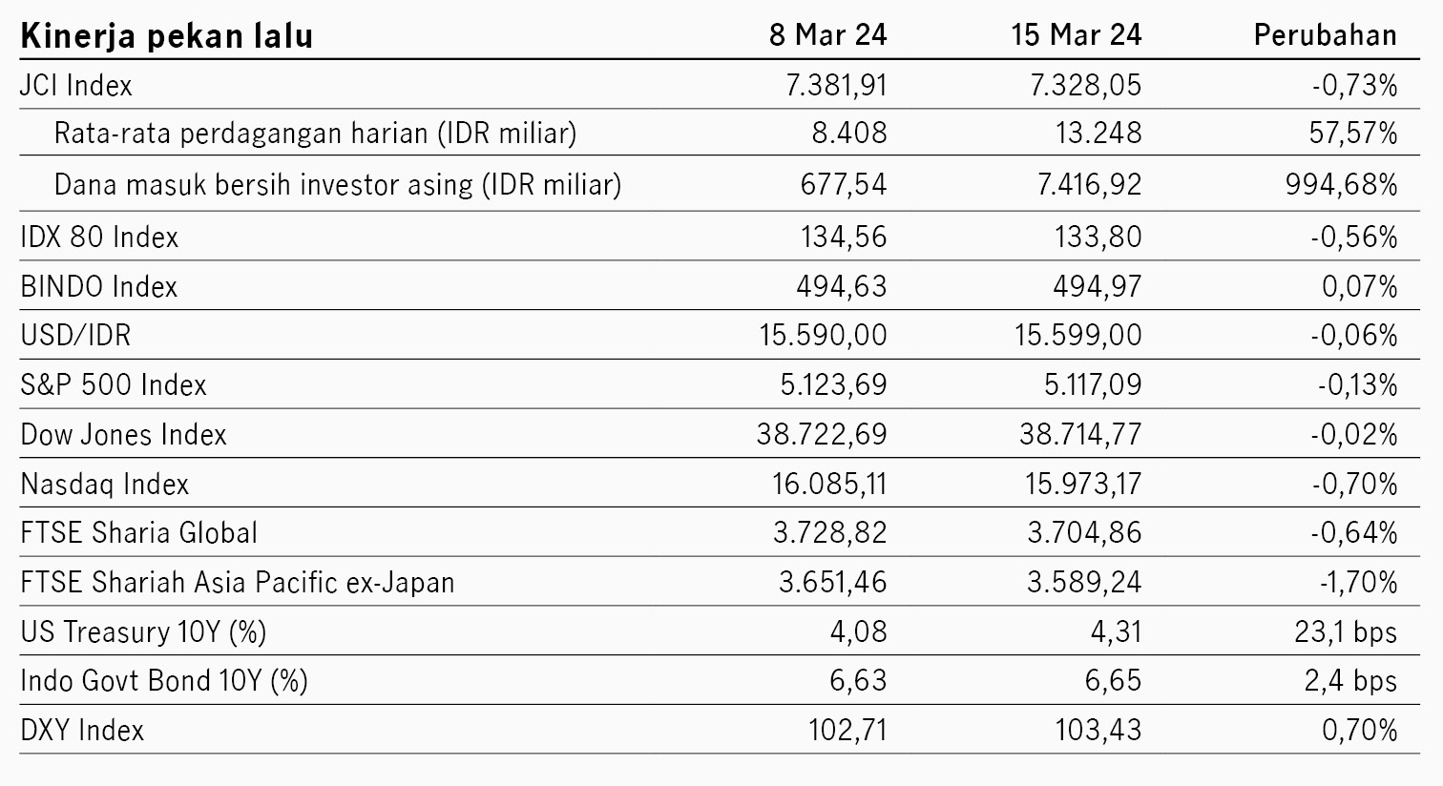Click the "Kinerja pekan lalu" table heading
The image size is (1443, 786).
[167, 36]
